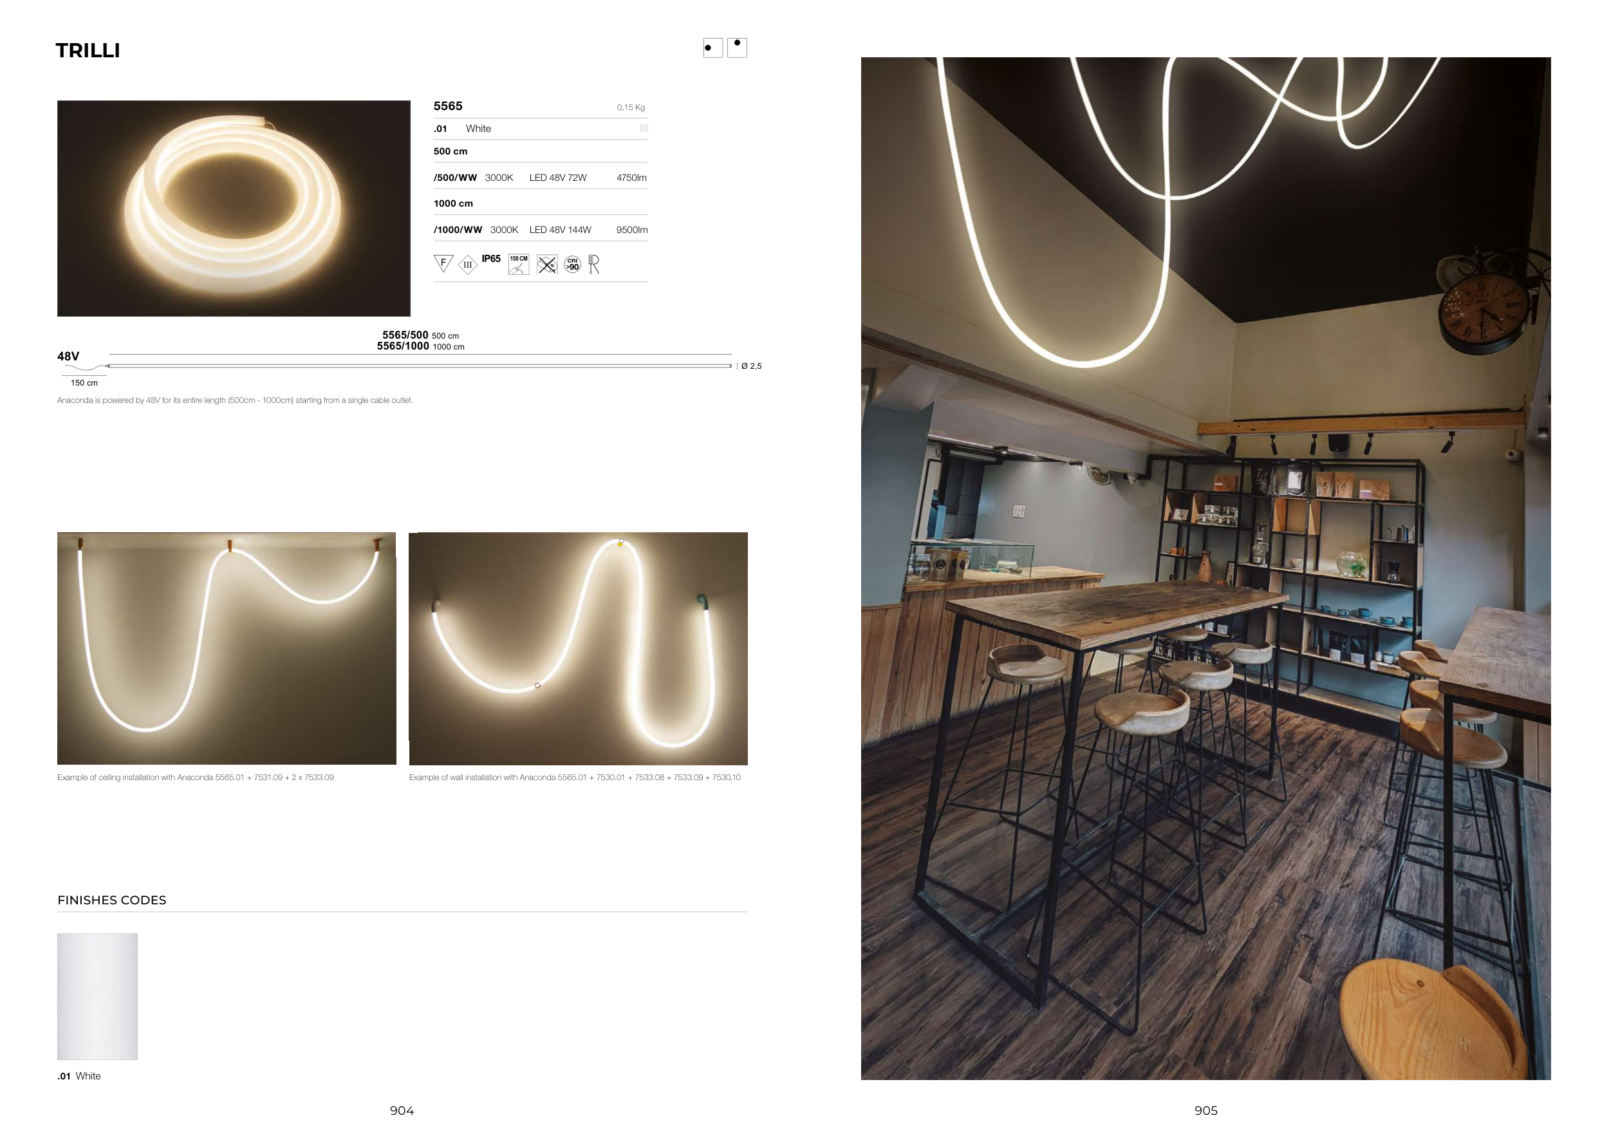Click the ceiling installation example photo
The height and width of the screenshot is (1138, 1609).
coord(227,648)
